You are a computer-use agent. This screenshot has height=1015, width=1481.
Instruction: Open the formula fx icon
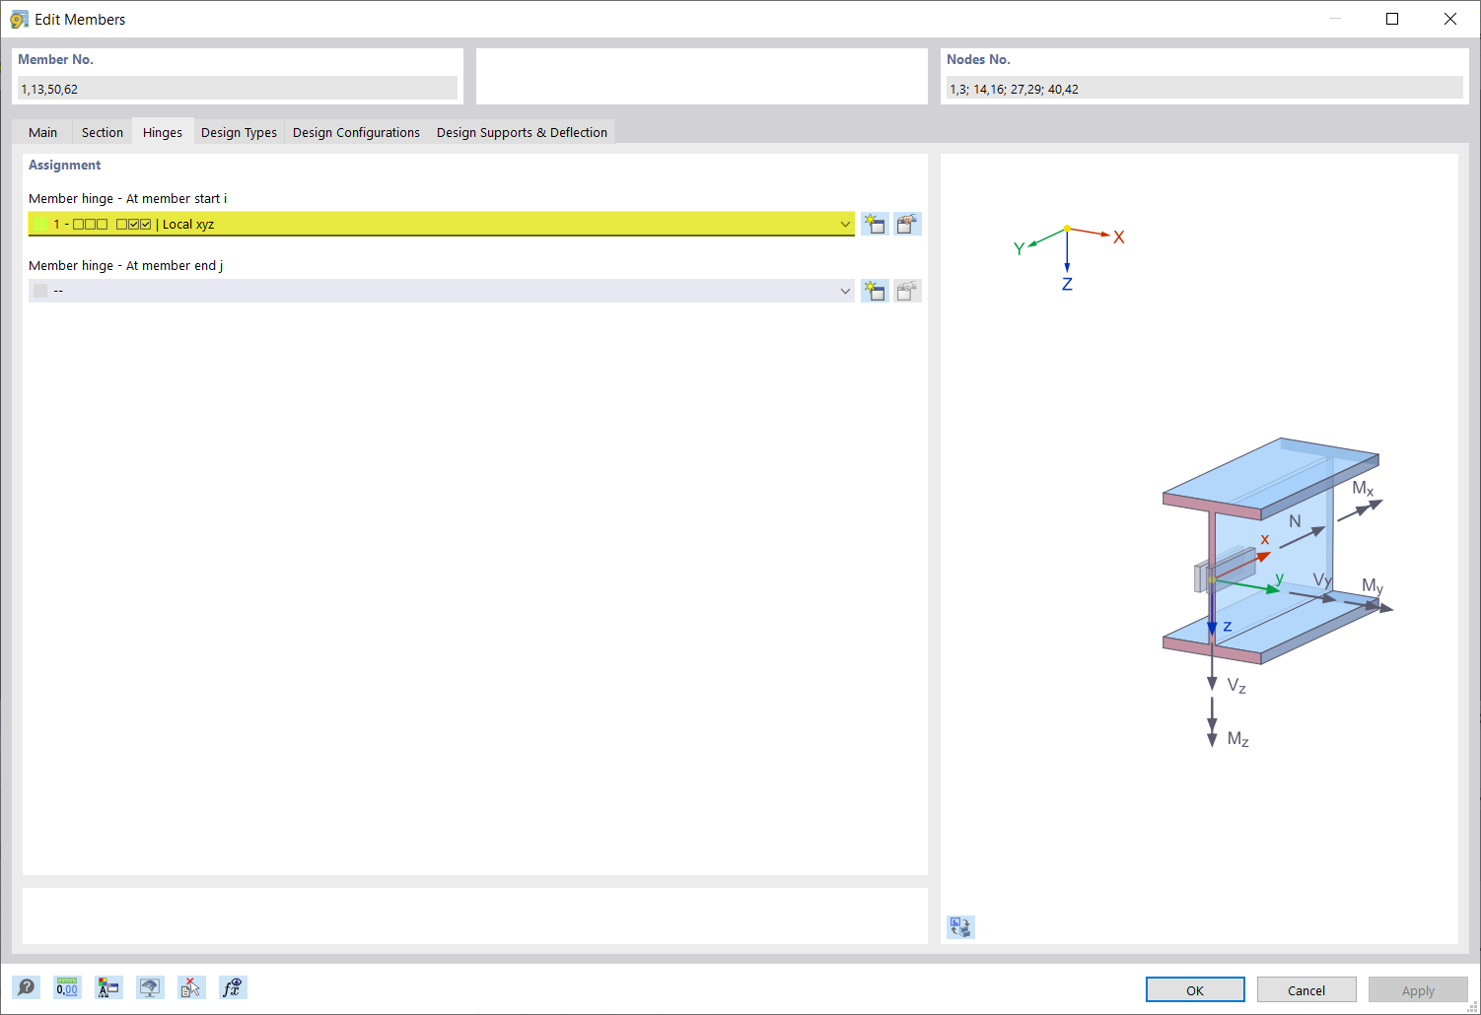[x=233, y=987]
